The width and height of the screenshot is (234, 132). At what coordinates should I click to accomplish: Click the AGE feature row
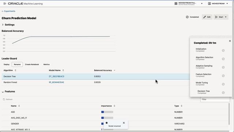115,112
